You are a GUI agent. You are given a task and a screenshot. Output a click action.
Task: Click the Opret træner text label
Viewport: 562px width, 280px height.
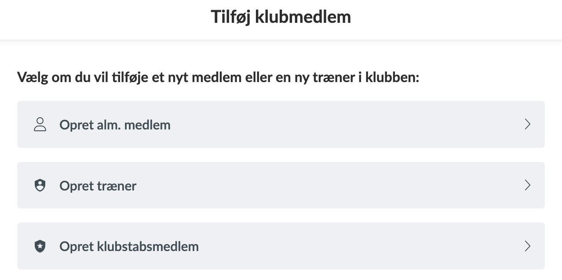[98, 186]
